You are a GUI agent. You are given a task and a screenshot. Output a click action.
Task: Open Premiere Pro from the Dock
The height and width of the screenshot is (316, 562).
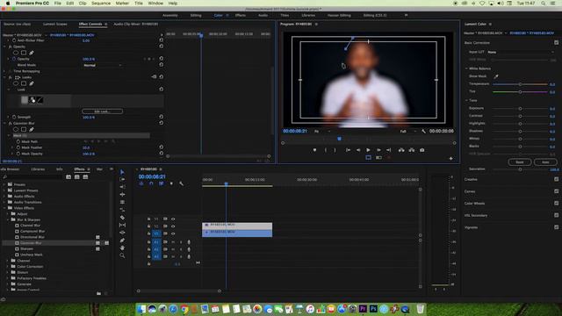pyautogui.click(x=363, y=309)
